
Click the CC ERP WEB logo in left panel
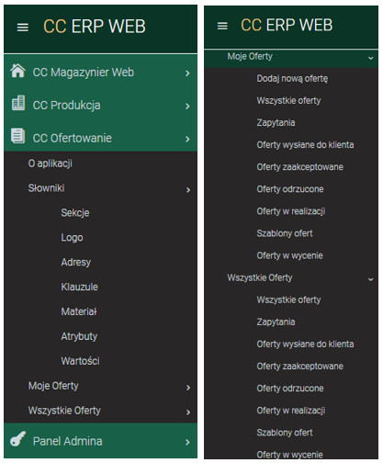click(x=95, y=27)
